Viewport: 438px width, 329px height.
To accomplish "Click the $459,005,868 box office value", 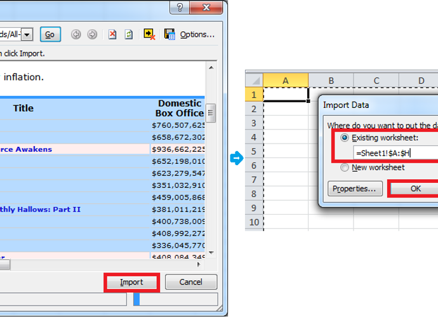I will 178,198.
